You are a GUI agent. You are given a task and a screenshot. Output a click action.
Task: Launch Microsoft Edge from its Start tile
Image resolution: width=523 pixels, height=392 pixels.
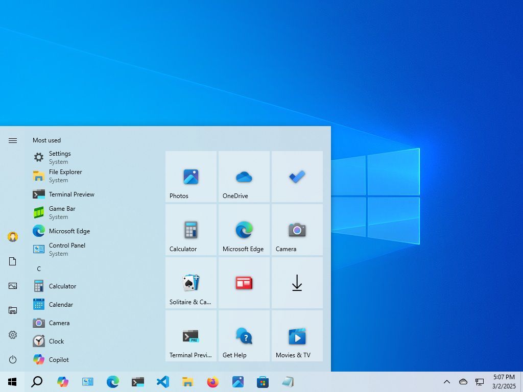point(244,230)
